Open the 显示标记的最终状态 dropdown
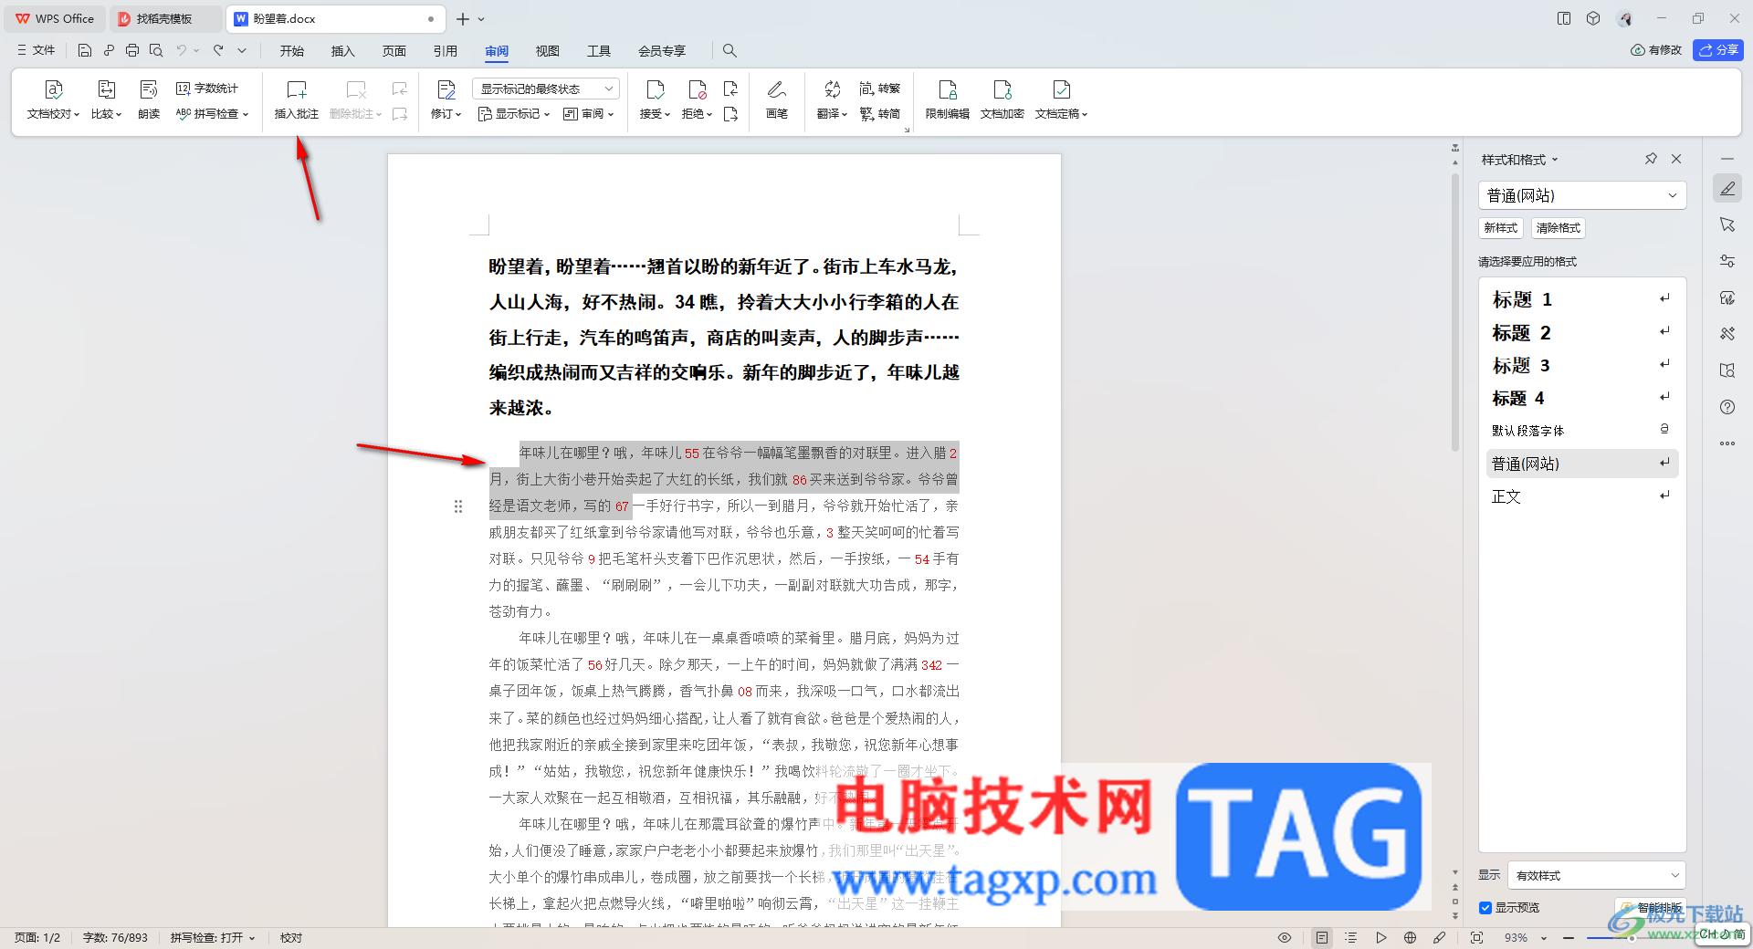 546,89
